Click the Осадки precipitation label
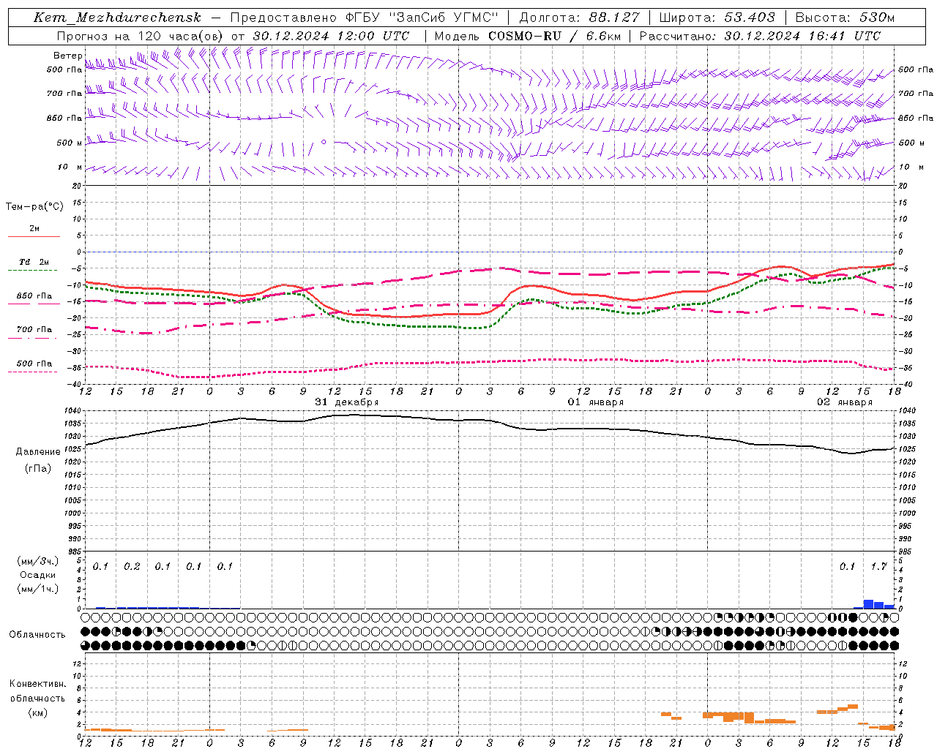Screen dimensions: 937x749 (37, 575)
